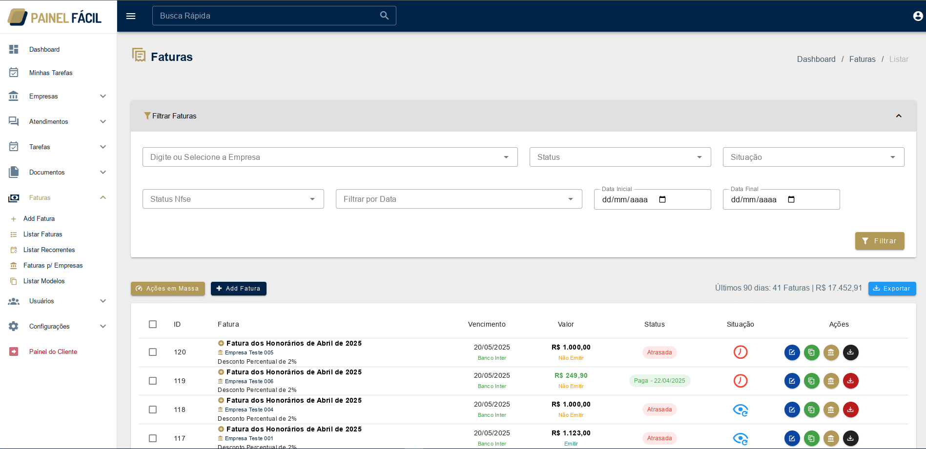Viewport: 926px width, 449px height.
Task: Click the Exportar button
Action: (x=892, y=289)
